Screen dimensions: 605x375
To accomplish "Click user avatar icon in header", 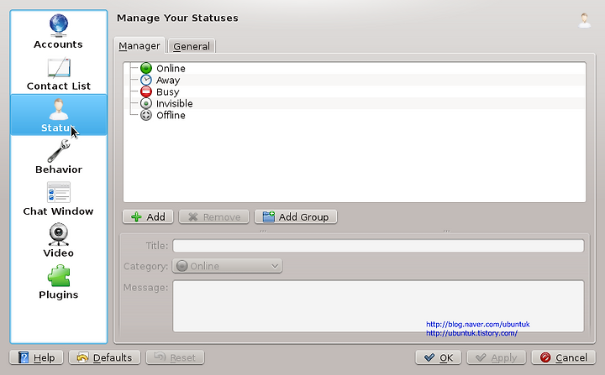I will tap(585, 20).
